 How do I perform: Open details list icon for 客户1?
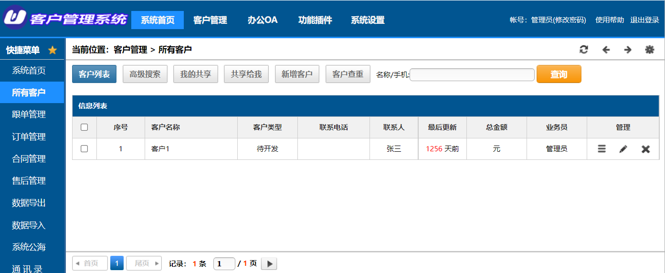pos(602,149)
